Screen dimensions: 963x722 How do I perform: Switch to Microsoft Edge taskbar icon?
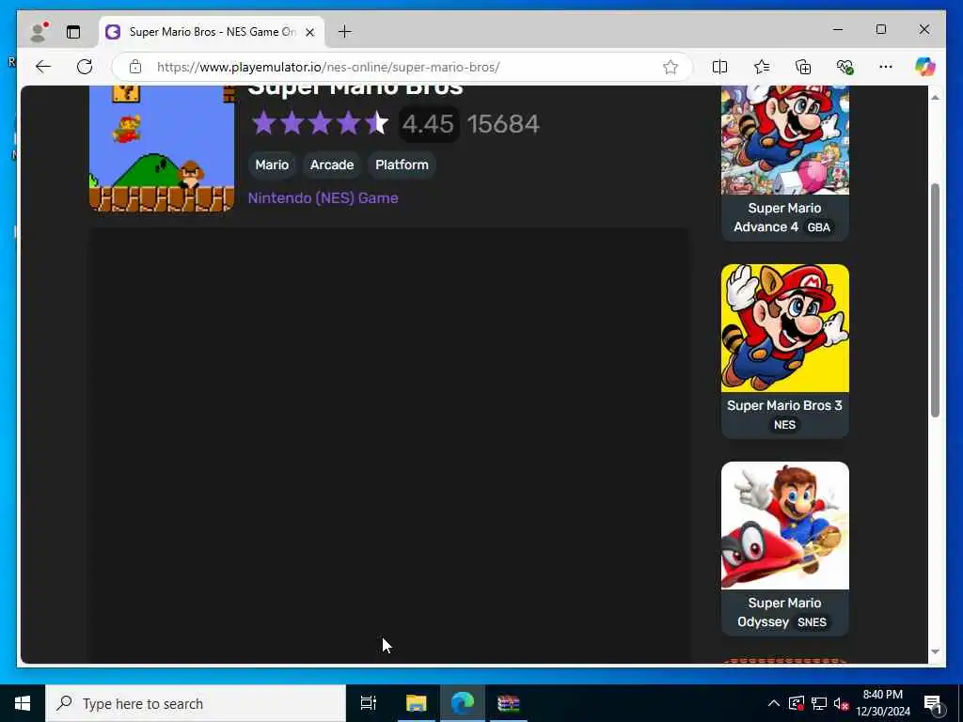463,703
